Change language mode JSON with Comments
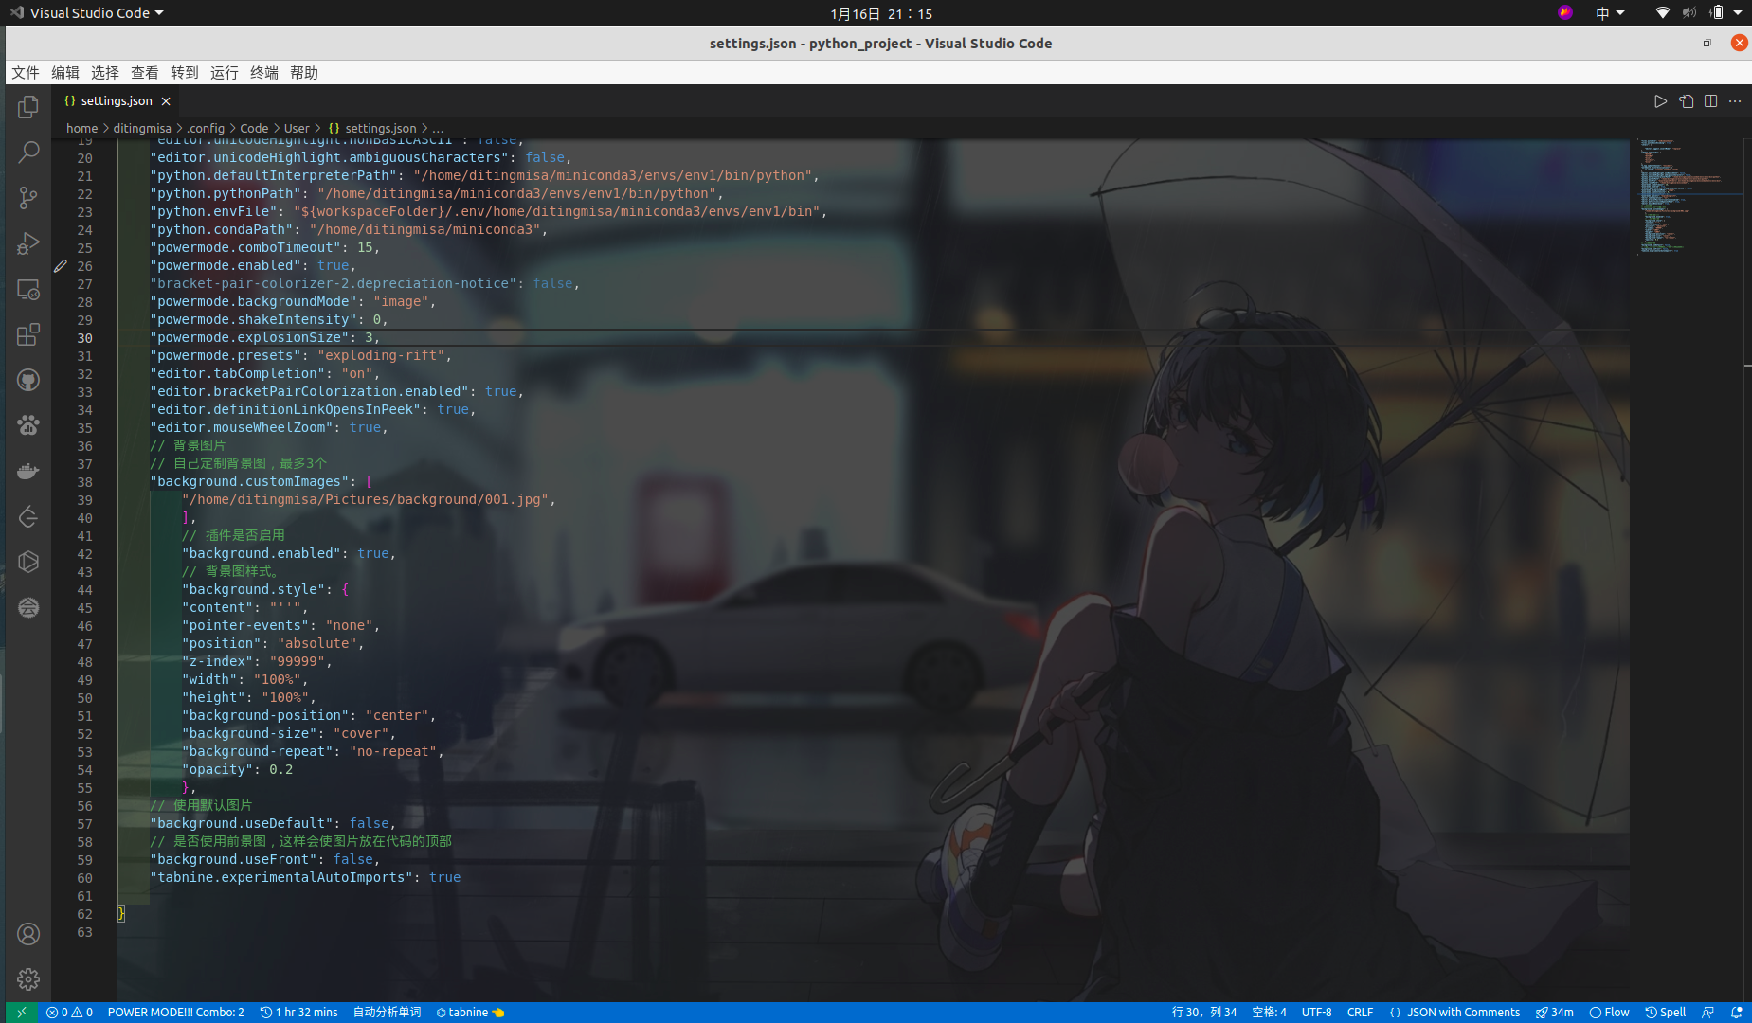 tap(1454, 1013)
